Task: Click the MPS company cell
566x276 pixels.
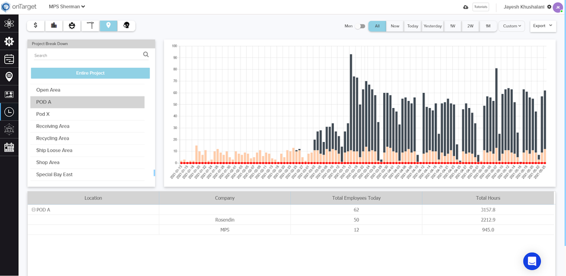Action: point(225,230)
